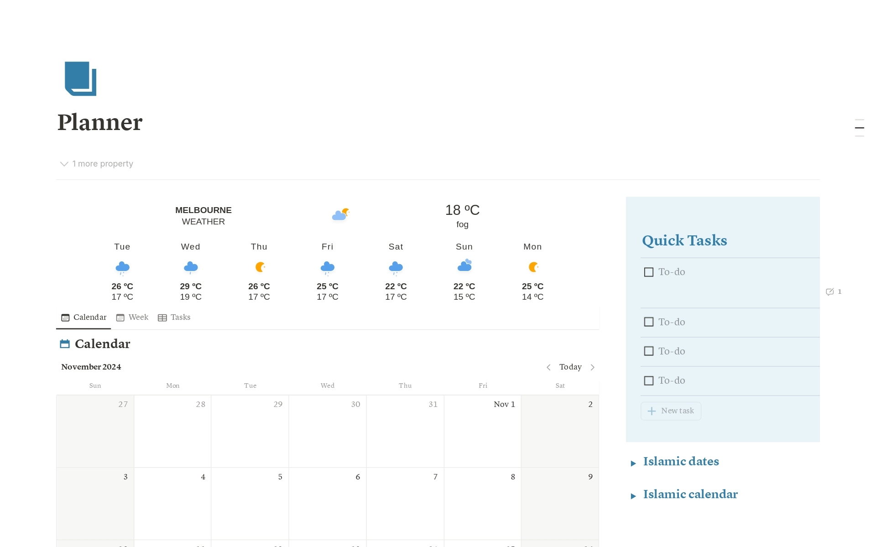
Task: Click the Planner page title
Action: pos(100,122)
